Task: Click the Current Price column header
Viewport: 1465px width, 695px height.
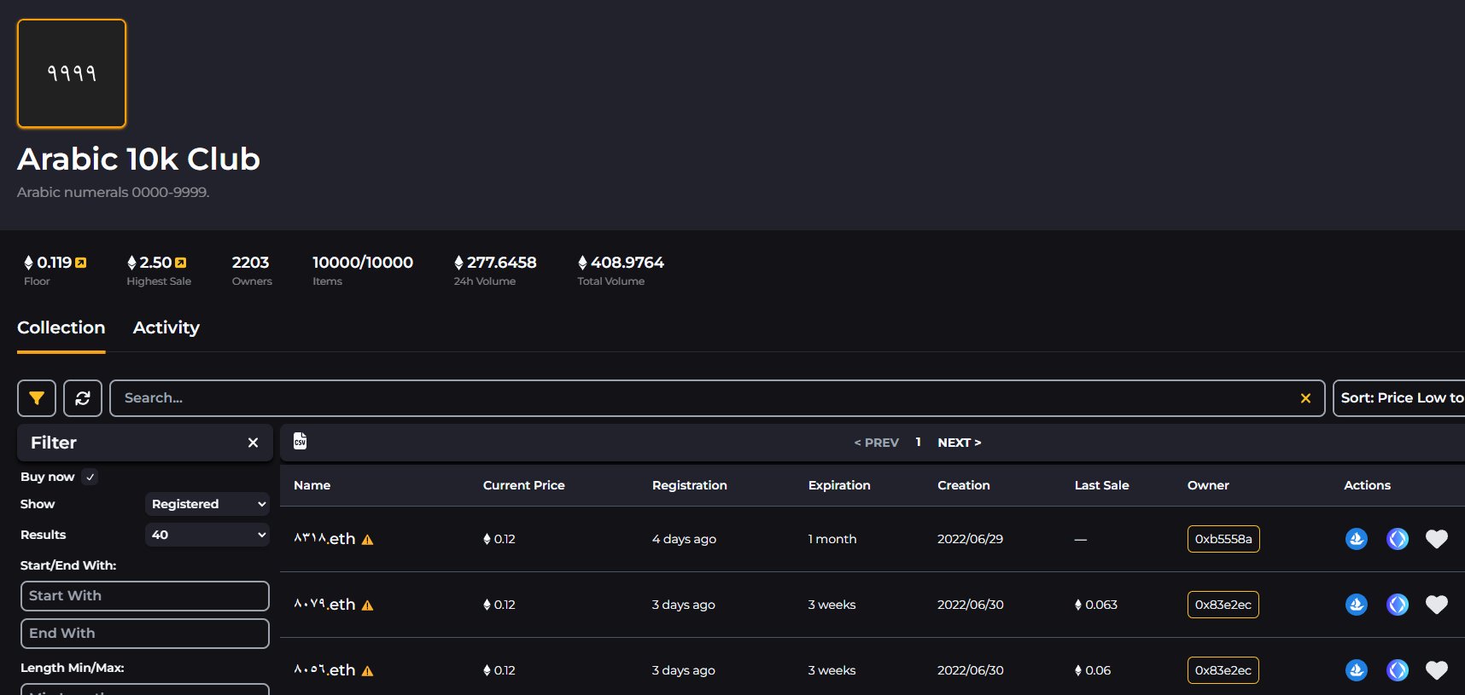Action: (x=524, y=485)
